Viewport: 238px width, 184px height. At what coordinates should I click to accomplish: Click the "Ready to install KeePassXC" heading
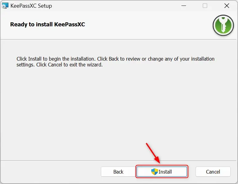[x=48, y=24]
